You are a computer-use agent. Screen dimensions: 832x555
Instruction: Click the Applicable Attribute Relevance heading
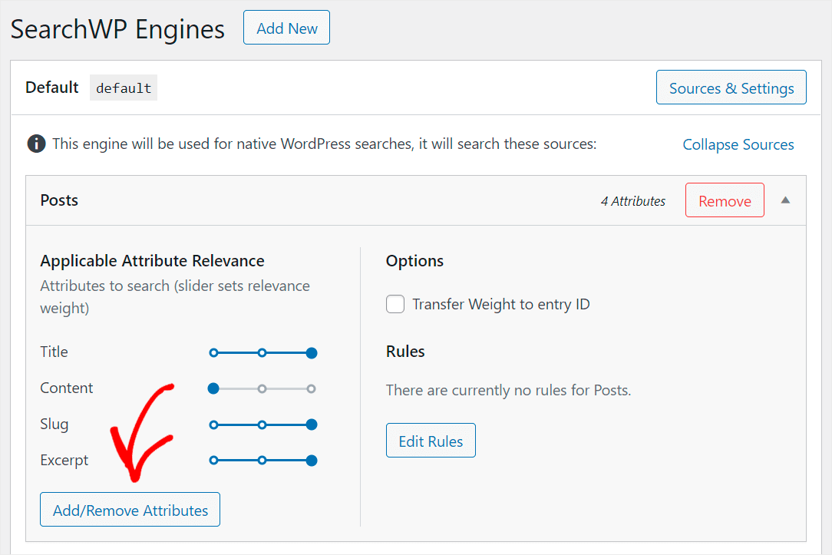(152, 260)
